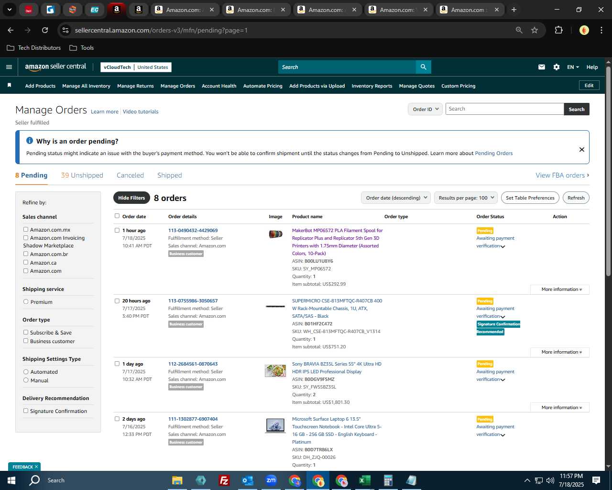
Task: Click Set Table Preferences
Action: tap(530, 198)
